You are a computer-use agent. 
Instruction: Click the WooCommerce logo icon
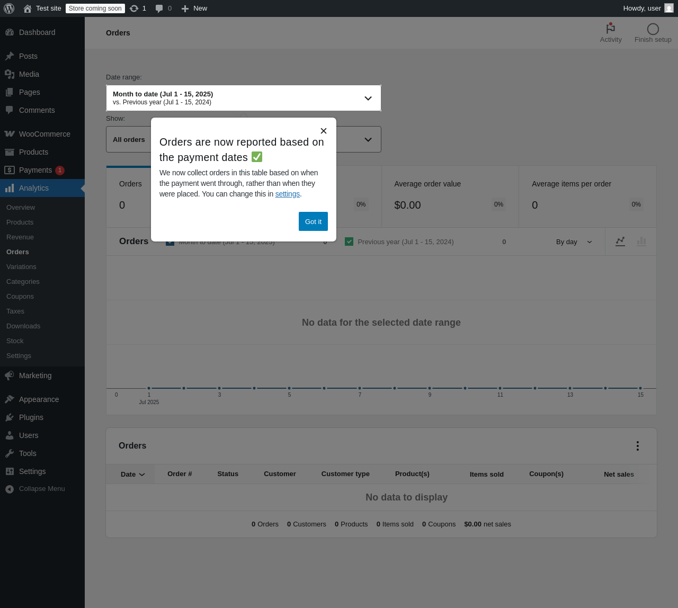coord(10,134)
